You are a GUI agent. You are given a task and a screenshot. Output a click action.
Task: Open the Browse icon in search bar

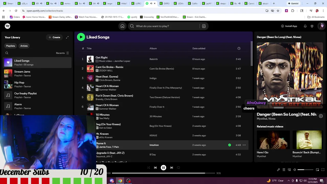(x=204, y=26)
